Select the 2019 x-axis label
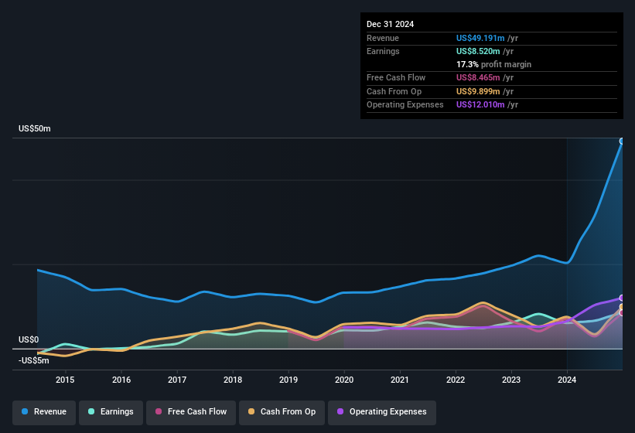The height and width of the screenshot is (433, 635). click(x=288, y=380)
